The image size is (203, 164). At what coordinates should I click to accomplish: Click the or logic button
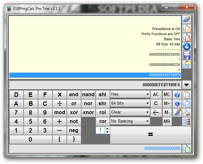(x=74, y=104)
